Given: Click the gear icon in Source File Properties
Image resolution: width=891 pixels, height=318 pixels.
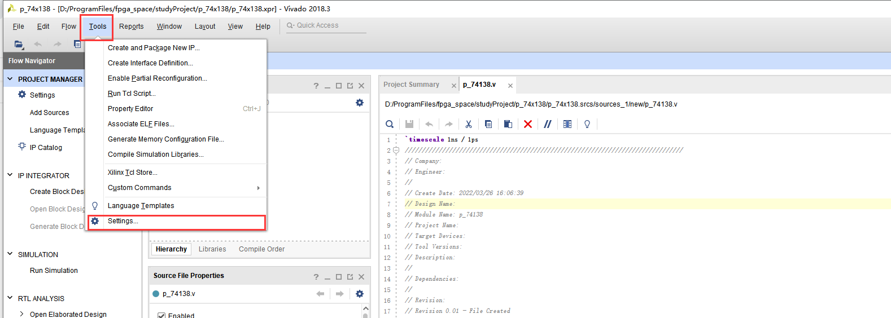Looking at the screenshot, I should pos(360,294).
